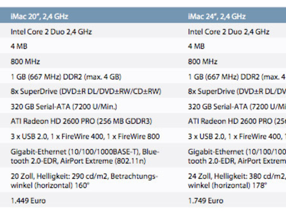Click the 800 MHz cell in the first column
Screen dimensions: 286x214
(25, 61)
